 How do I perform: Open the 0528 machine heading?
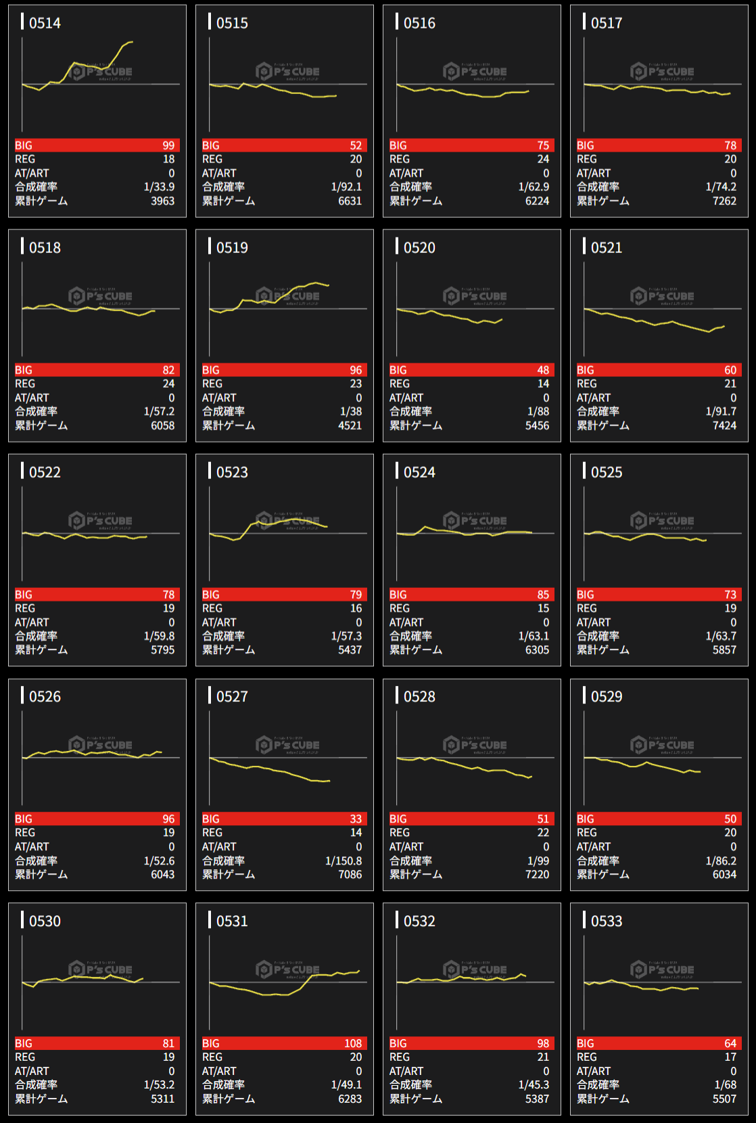coord(419,697)
